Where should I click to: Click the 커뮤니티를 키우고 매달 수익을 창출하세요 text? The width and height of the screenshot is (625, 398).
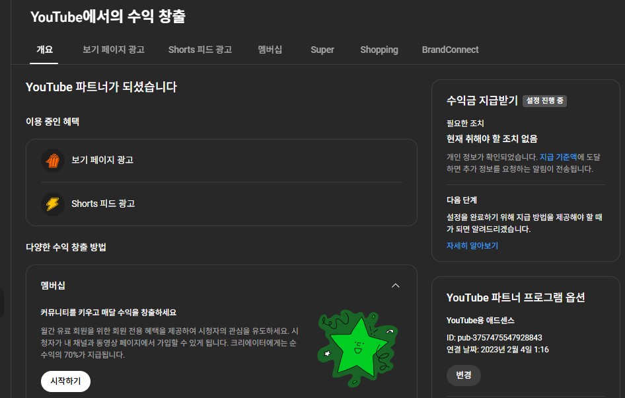point(108,312)
